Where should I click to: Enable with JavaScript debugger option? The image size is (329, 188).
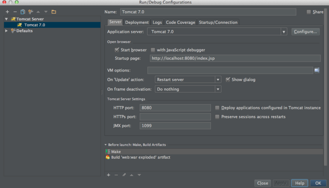tap(153, 50)
